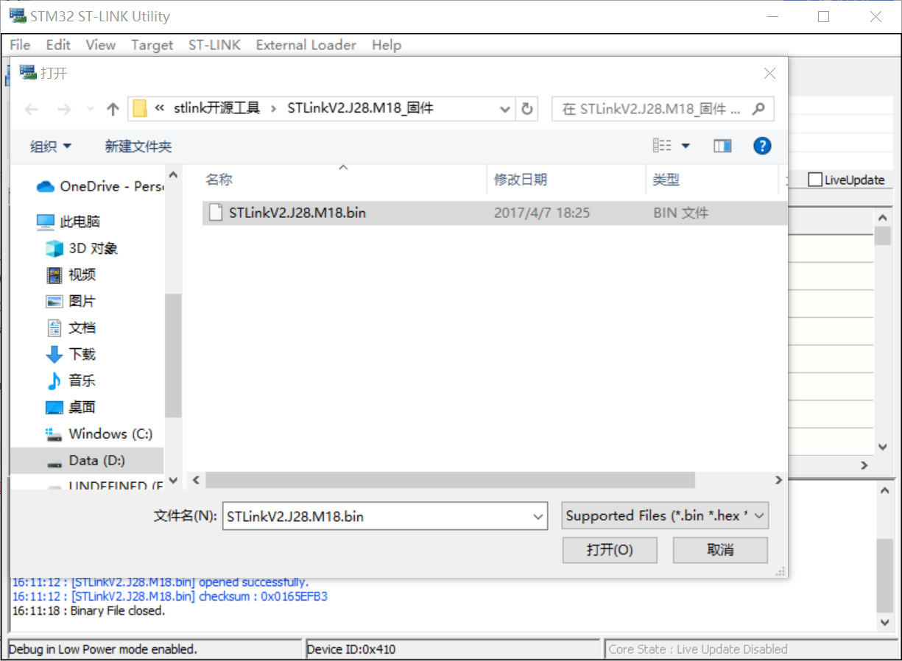Expand the file name history dropdown

pyautogui.click(x=538, y=517)
